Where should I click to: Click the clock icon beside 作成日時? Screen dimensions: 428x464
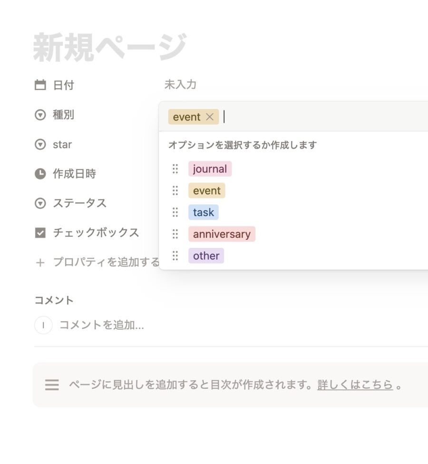coord(40,174)
